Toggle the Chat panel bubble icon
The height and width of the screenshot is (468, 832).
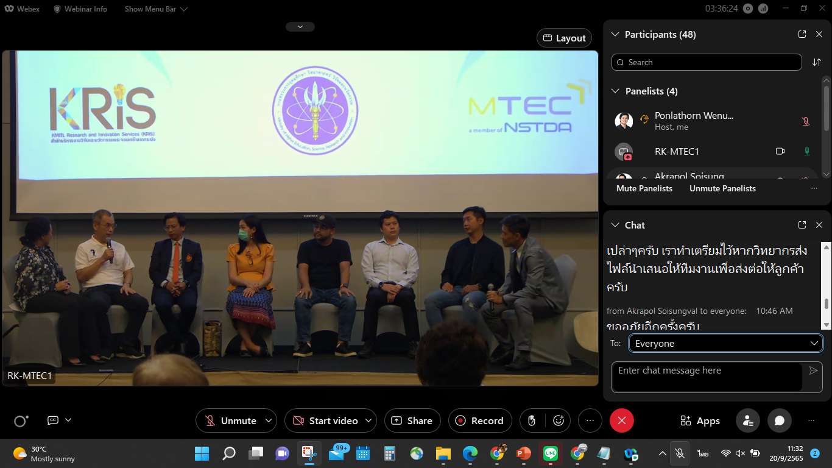click(x=779, y=420)
